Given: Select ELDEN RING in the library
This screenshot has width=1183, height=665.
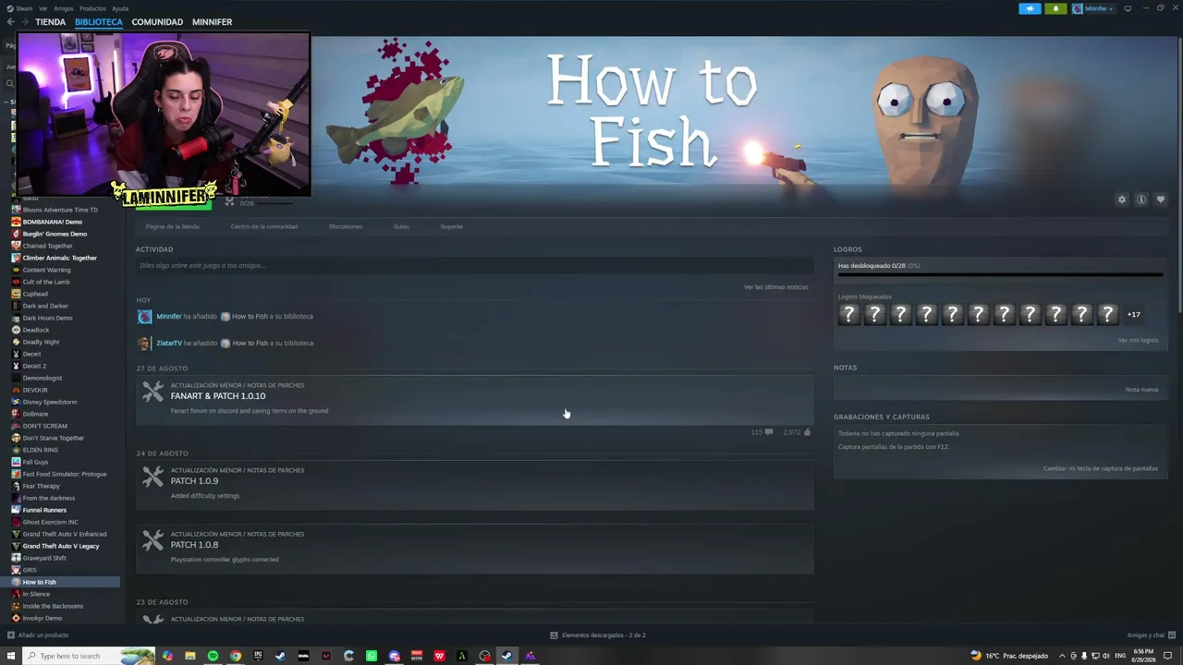Looking at the screenshot, I should coord(41,450).
